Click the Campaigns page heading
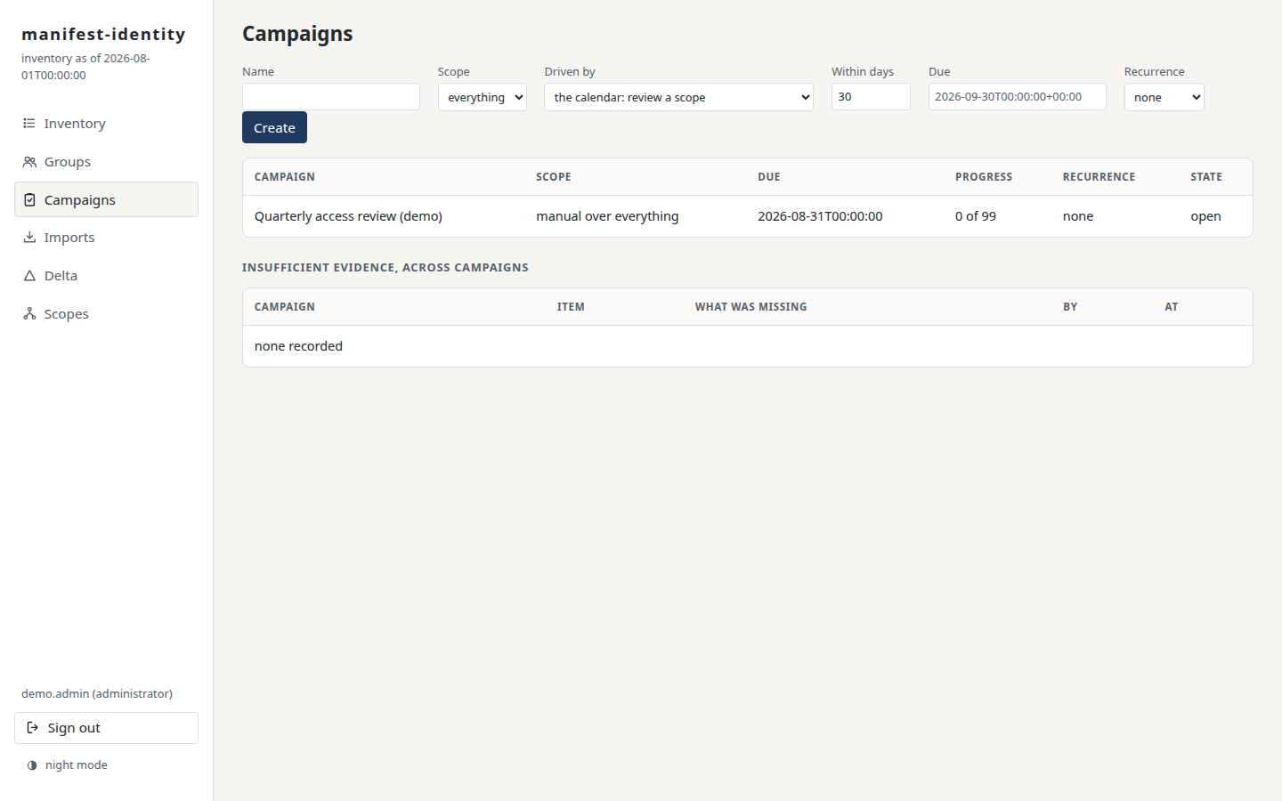 click(x=297, y=34)
